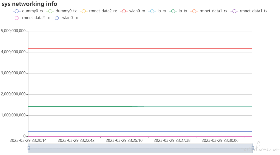
Task: Click the wlan0_rx legend text label
Action: coord(137,11)
